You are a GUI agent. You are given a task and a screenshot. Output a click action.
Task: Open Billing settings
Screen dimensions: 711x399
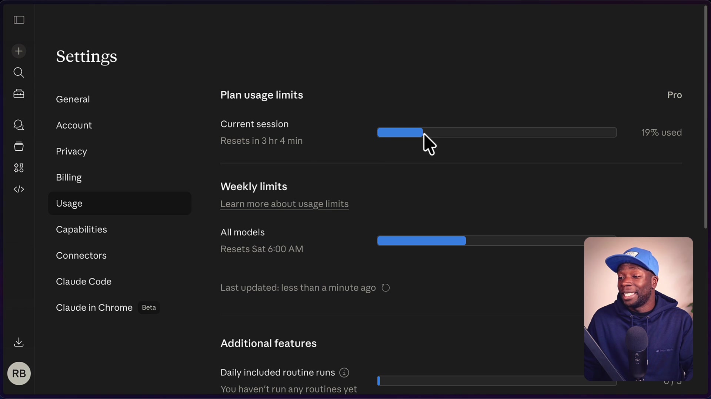pos(69,177)
